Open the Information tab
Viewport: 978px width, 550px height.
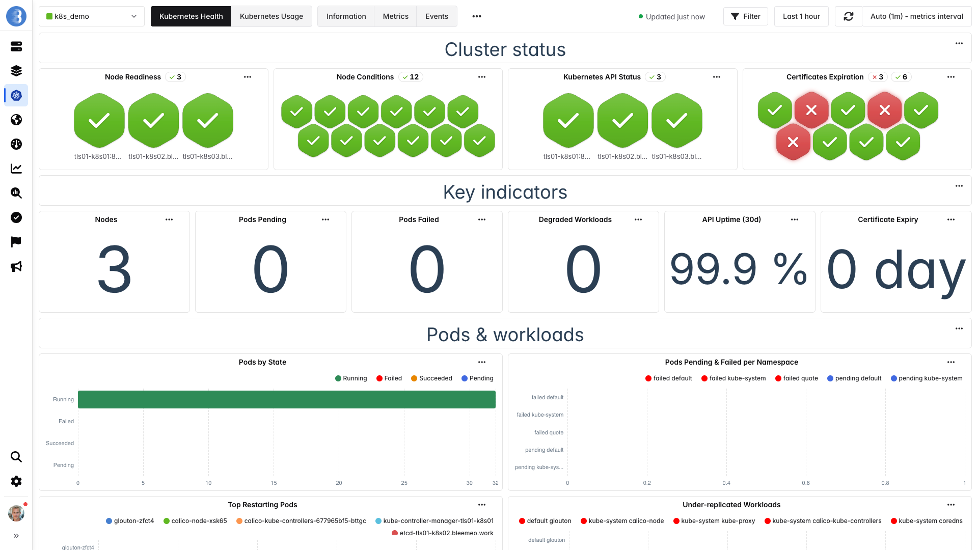click(346, 16)
